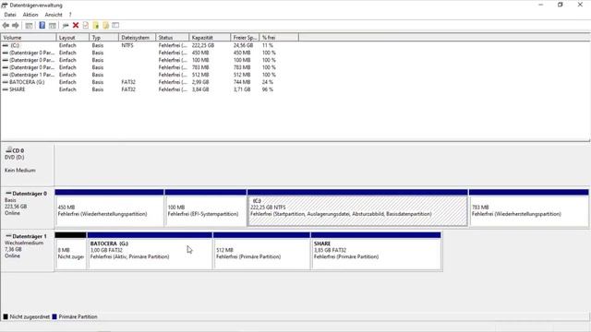The width and height of the screenshot is (591, 332).
Task: Open the Datei menu
Action: click(10, 15)
